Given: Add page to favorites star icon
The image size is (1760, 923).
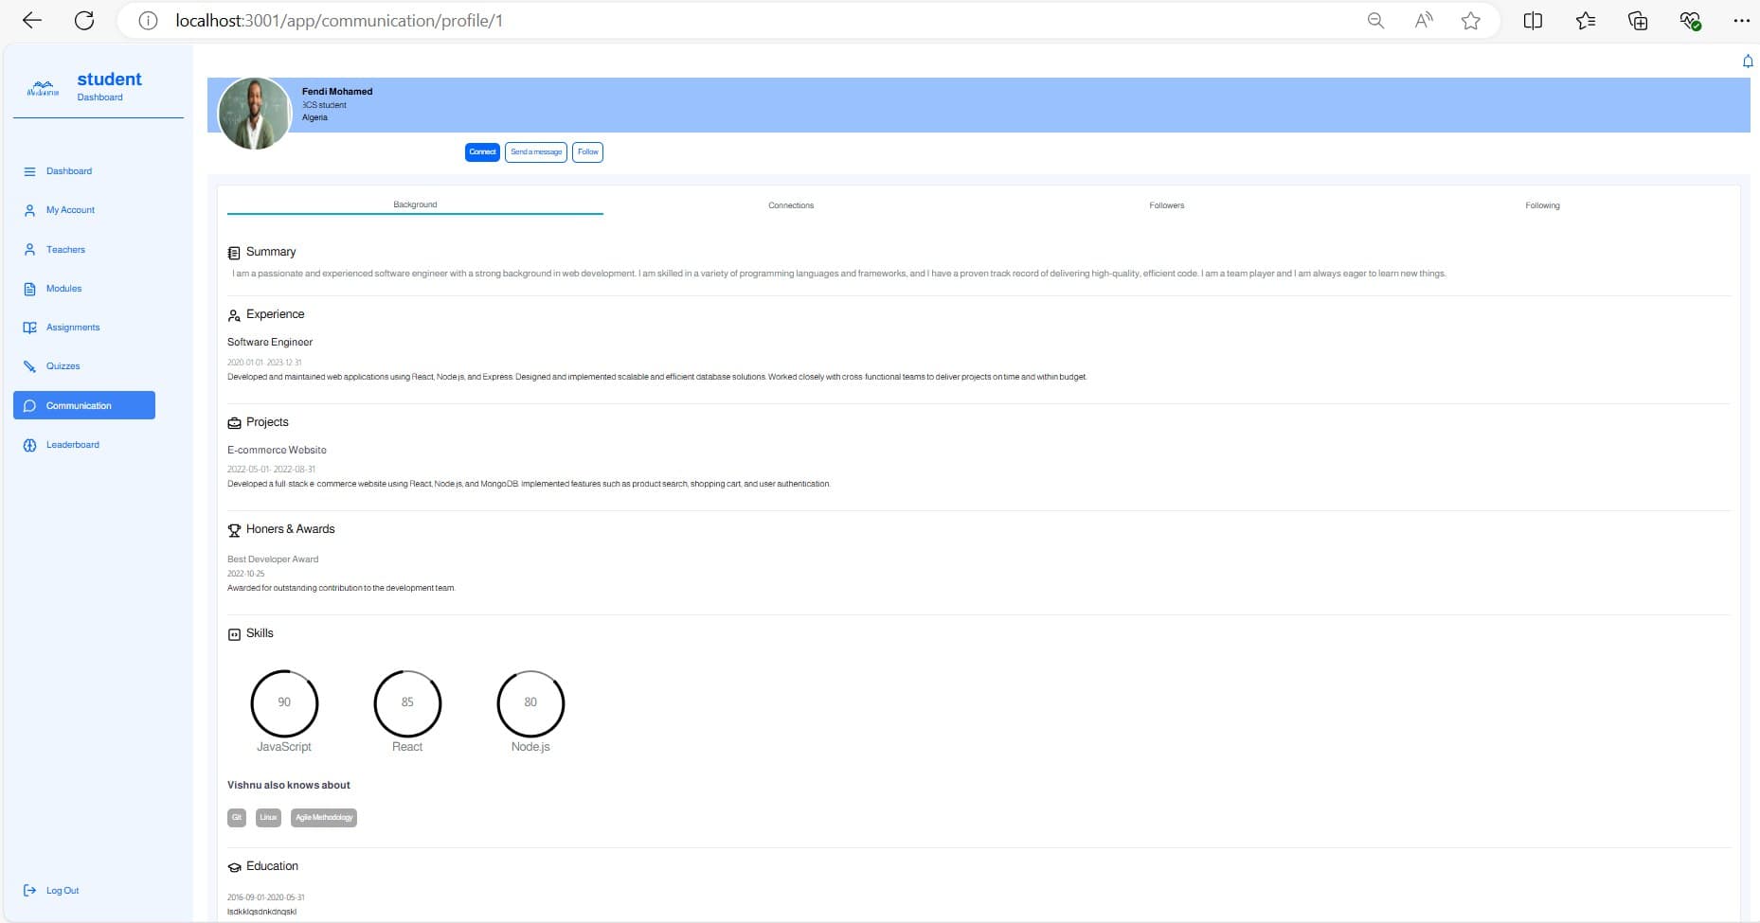Looking at the screenshot, I should tap(1470, 21).
